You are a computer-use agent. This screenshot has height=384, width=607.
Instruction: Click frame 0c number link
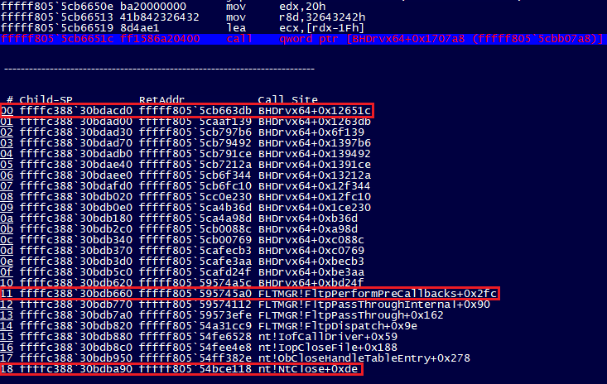pyautogui.click(x=7, y=239)
